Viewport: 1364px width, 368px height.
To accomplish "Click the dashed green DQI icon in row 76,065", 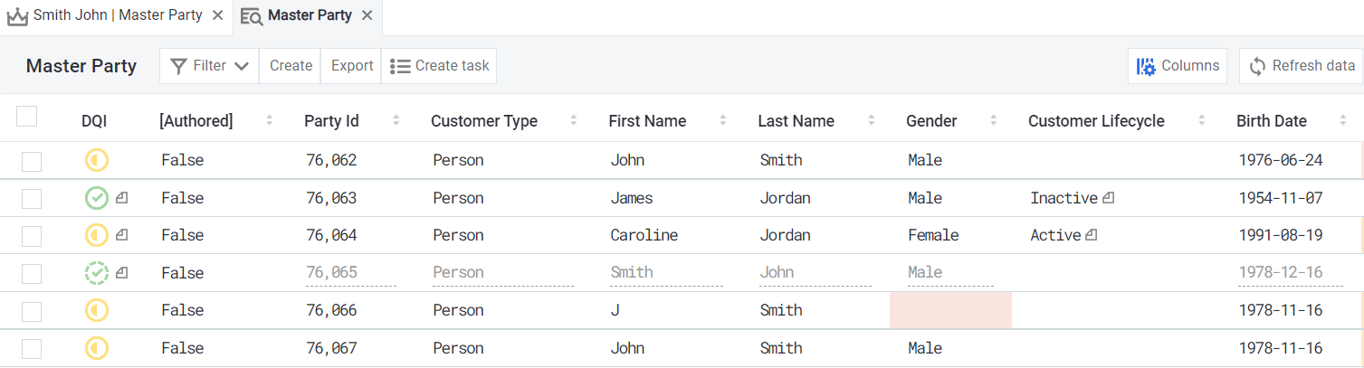I will coord(97,273).
